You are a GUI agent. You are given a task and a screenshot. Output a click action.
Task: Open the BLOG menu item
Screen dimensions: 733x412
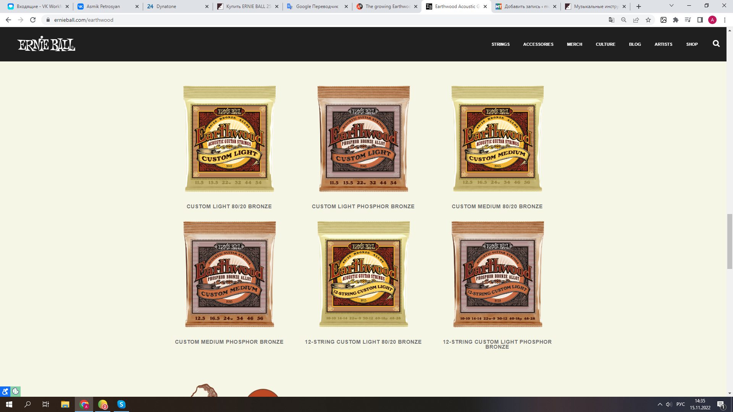[635, 44]
